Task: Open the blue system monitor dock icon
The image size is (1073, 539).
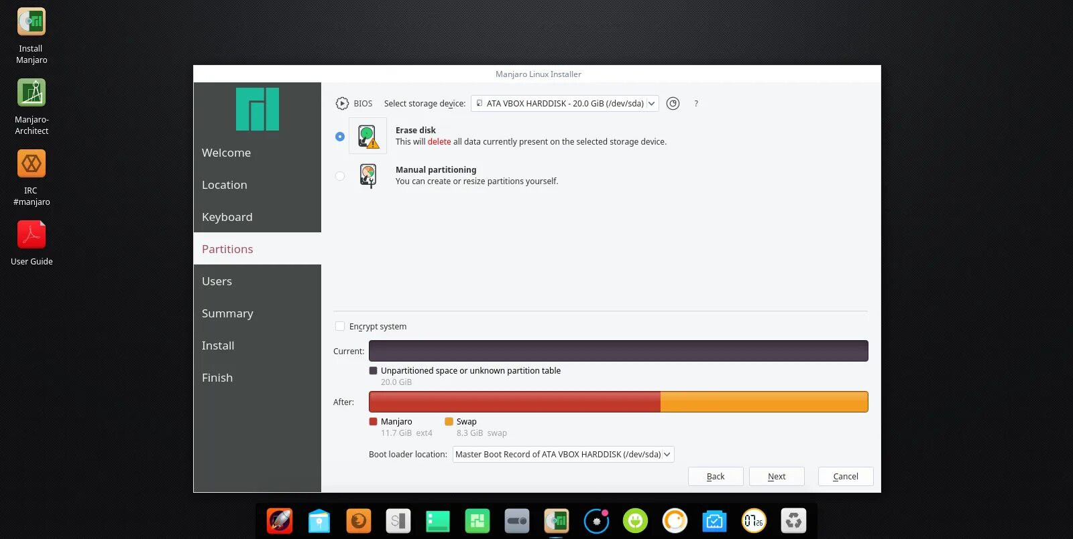Action: (714, 521)
